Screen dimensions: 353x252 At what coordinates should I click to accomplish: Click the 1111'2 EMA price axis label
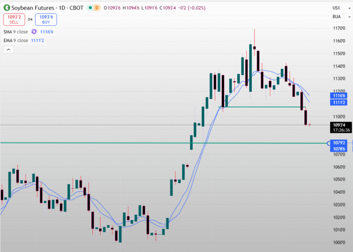339,102
